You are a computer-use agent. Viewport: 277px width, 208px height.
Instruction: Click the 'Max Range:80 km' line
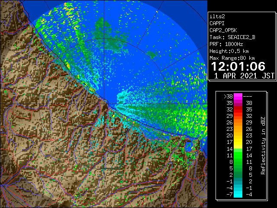pos(232,58)
